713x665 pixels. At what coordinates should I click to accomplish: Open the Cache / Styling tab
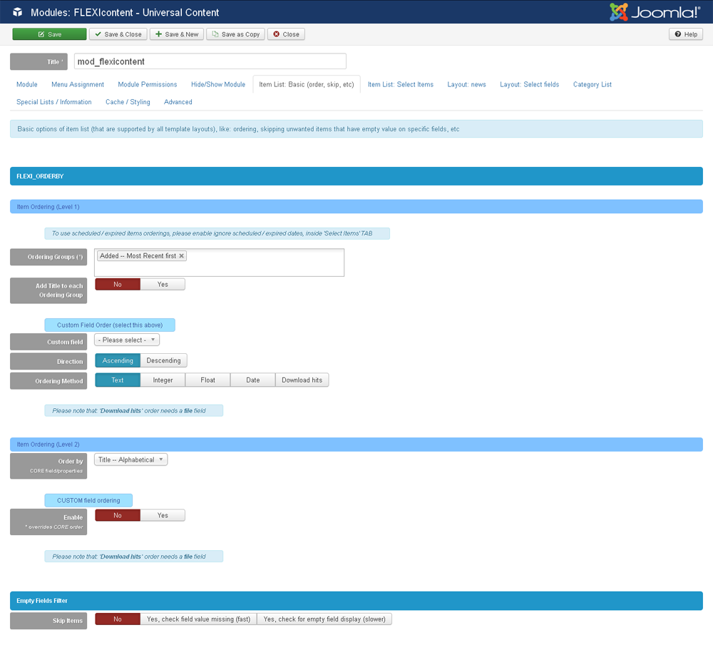128,102
